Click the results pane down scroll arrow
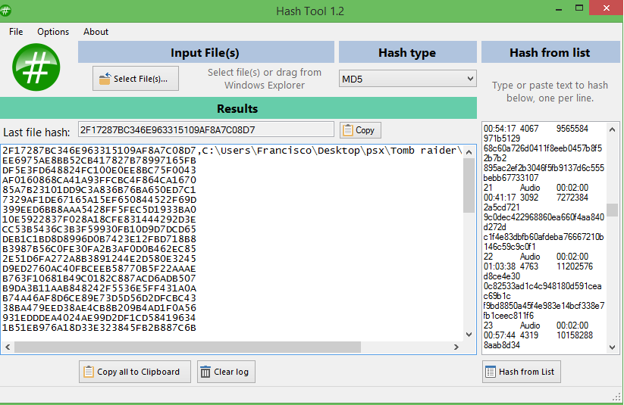This screenshot has width=624, height=405. (x=469, y=335)
